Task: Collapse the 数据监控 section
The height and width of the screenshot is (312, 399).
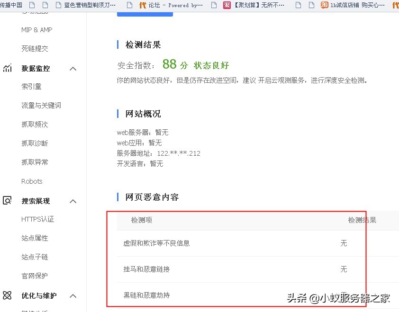Action: pos(73,68)
